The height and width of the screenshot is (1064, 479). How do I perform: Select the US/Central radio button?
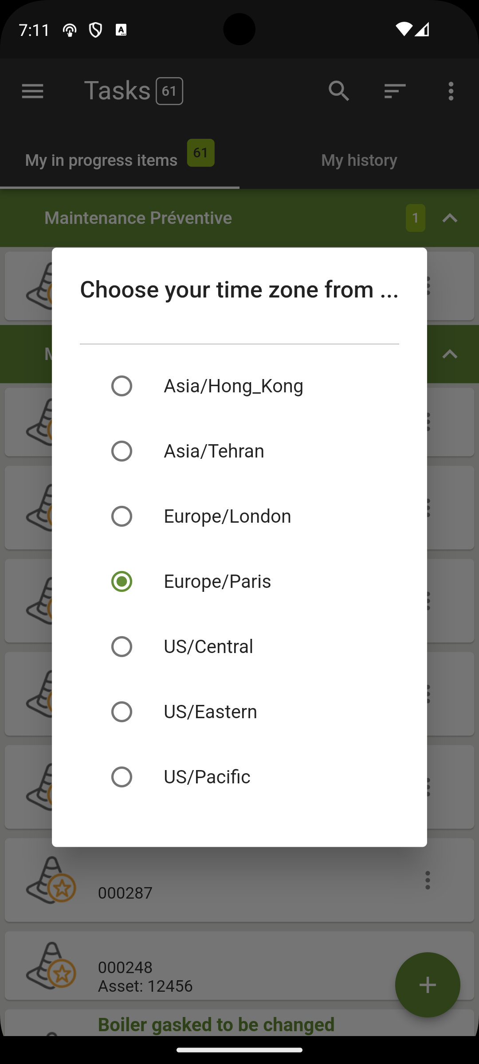[122, 646]
